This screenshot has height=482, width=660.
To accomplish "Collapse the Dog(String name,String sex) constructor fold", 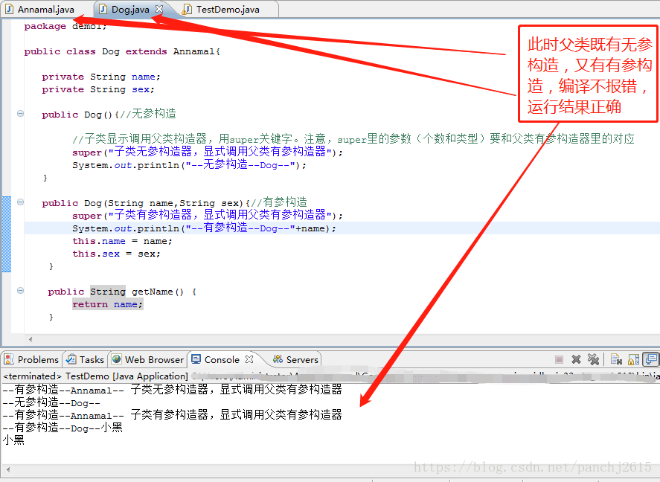I will [20, 202].
